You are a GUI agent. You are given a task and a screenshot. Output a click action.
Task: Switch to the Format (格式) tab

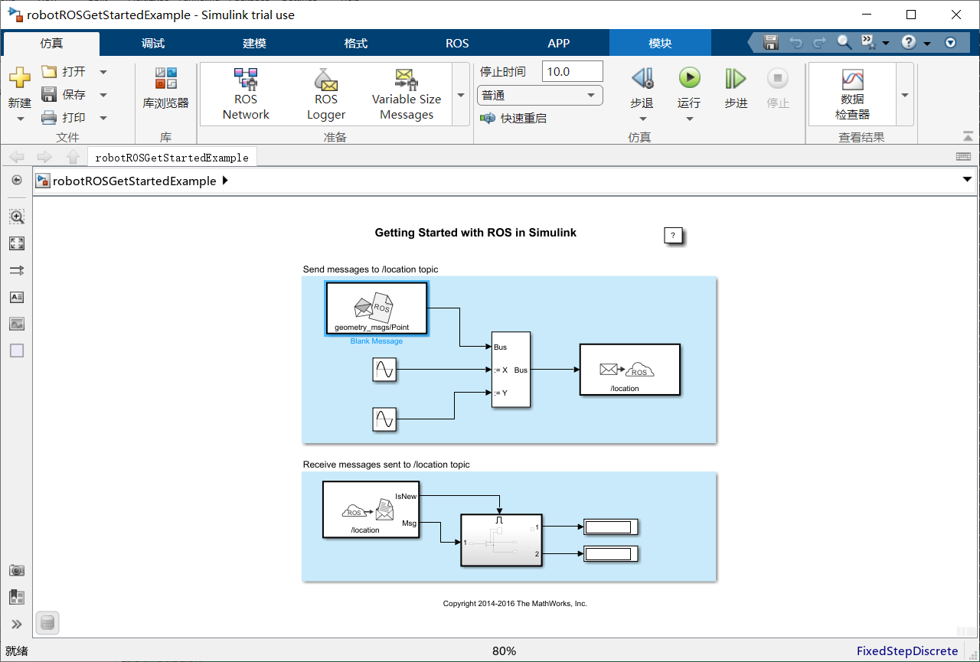356,44
